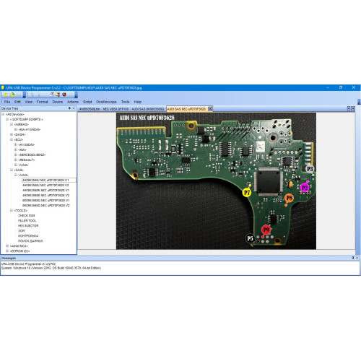Viewport: 361px width, 361px height.
Task: Click the Open file folder toolbar icon
Action: 12,95
